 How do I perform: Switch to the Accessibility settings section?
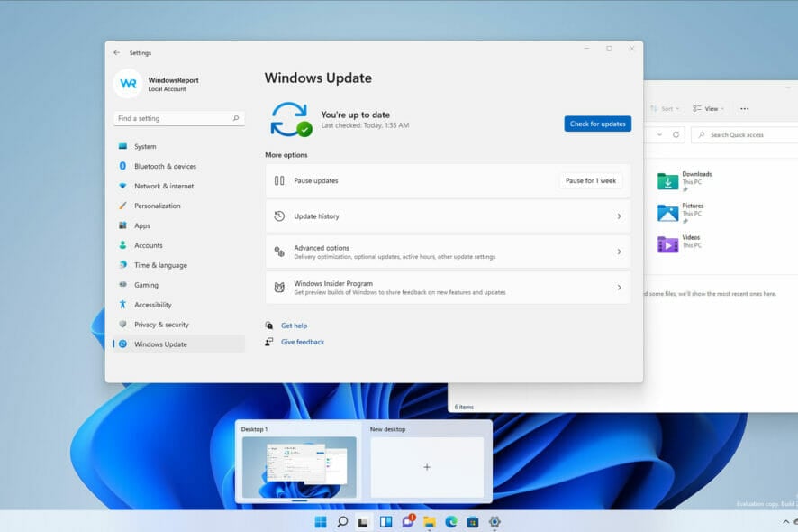(x=155, y=305)
